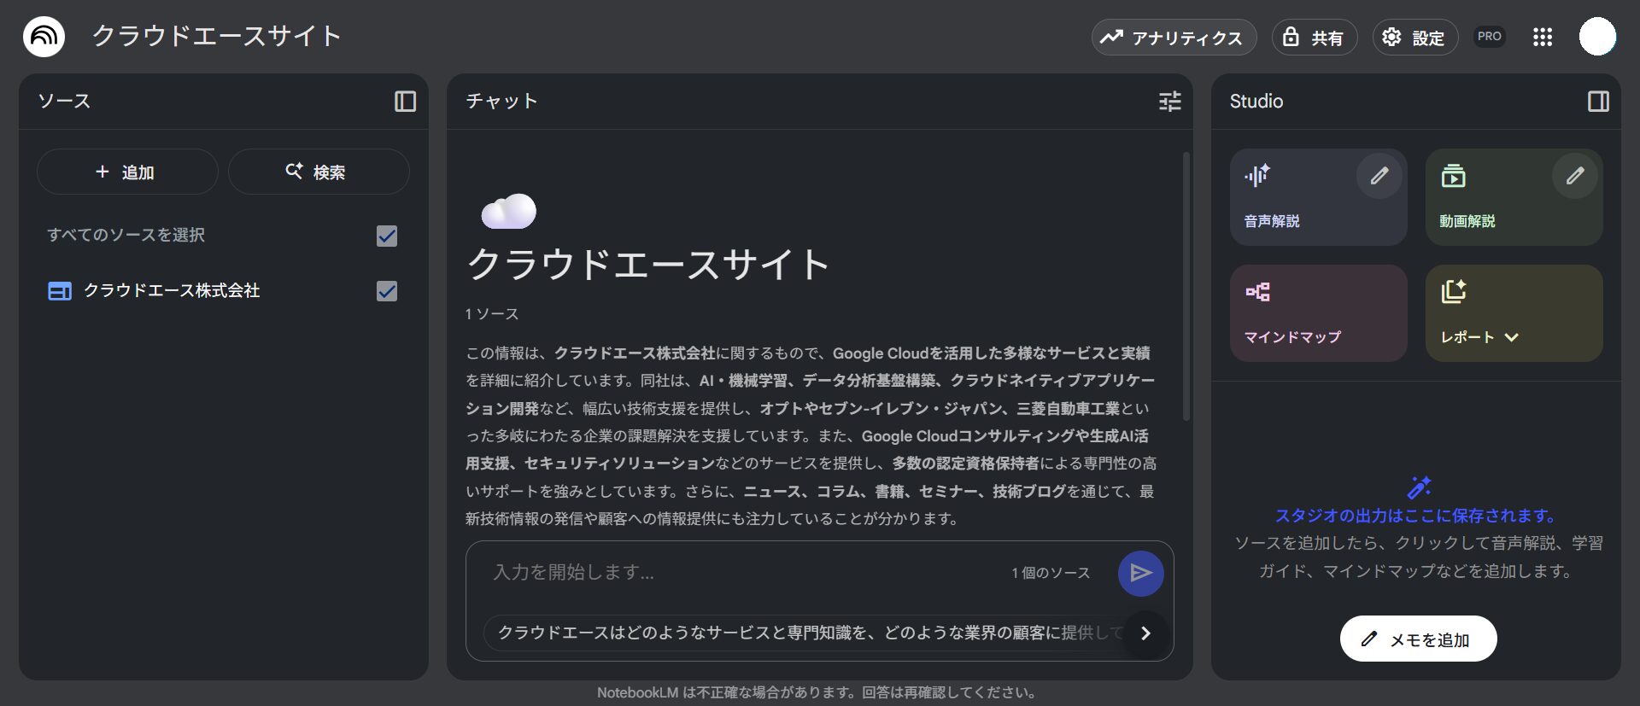Open chat configuration sliders icon
Image resolution: width=1640 pixels, height=706 pixels.
(1169, 102)
